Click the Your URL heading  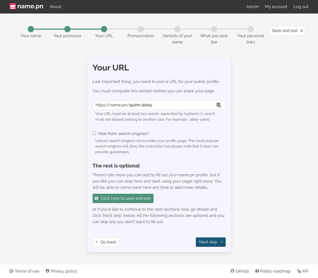pyautogui.click(x=111, y=68)
